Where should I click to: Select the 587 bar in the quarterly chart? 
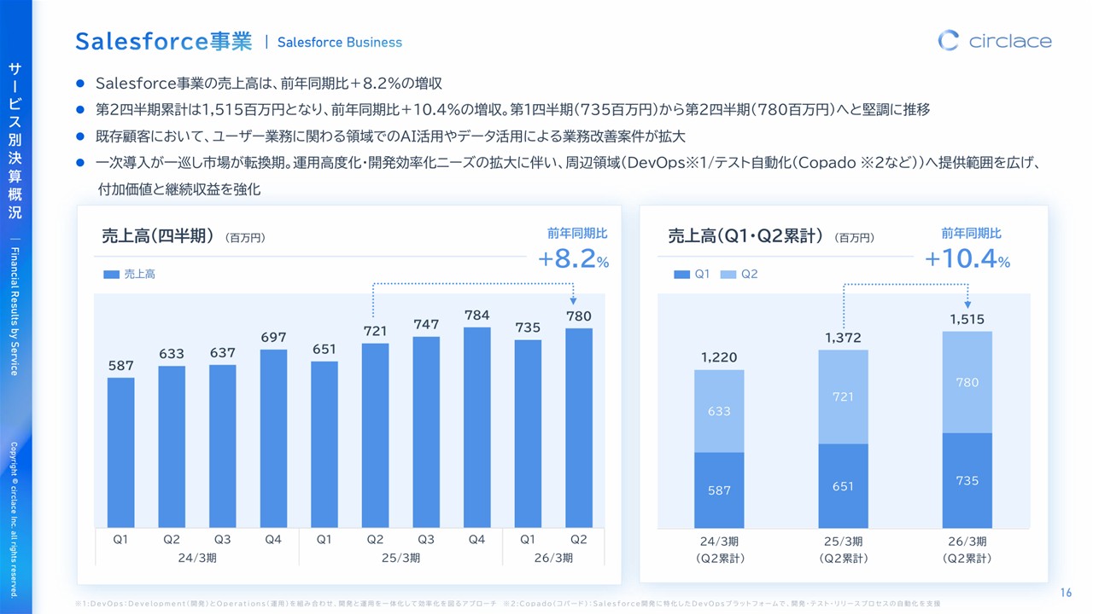120,453
